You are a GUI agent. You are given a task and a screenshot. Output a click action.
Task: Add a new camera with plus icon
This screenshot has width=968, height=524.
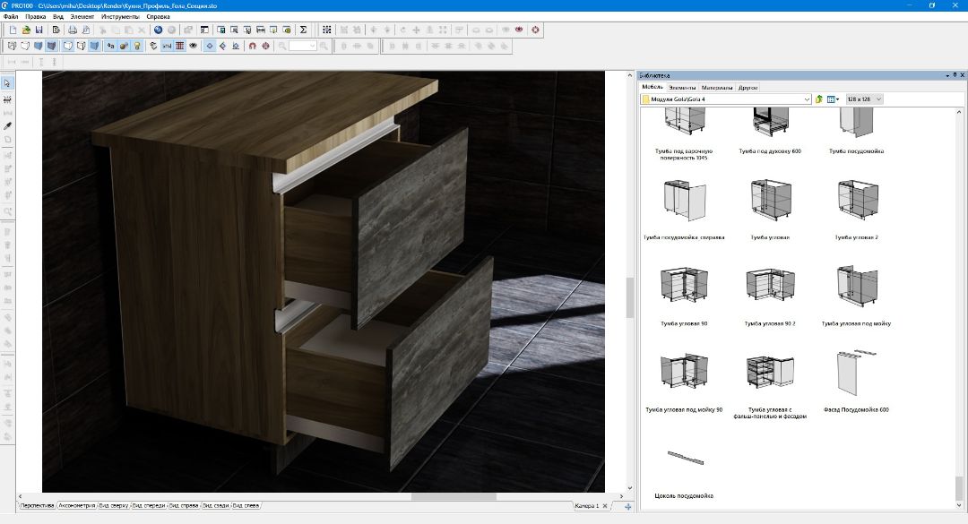click(x=627, y=507)
